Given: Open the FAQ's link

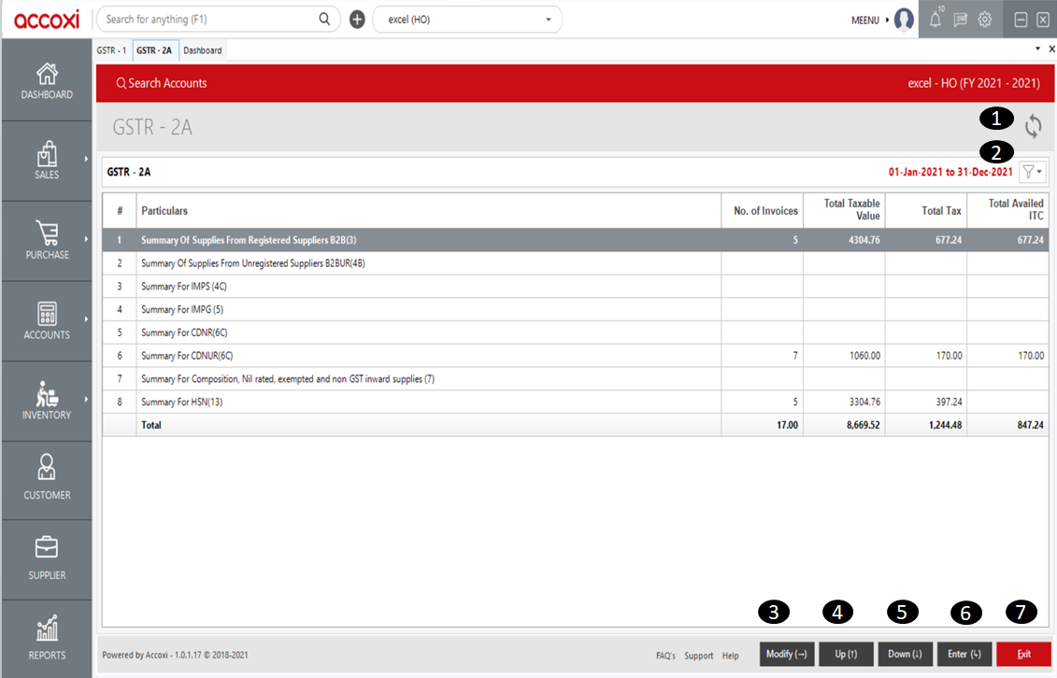Looking at the screenshot, I should click(x=665, y=656).
